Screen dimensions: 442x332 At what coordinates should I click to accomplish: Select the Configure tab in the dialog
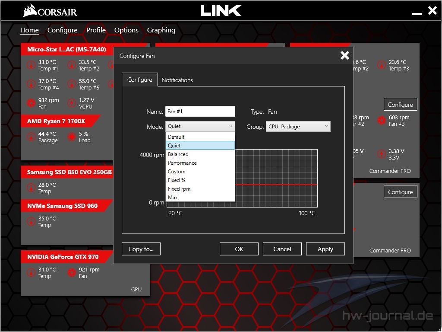coord(139,80)
